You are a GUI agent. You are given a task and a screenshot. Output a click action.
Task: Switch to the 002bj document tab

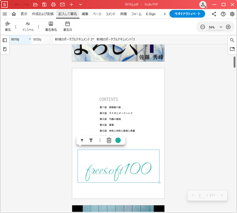coord(42,39)
